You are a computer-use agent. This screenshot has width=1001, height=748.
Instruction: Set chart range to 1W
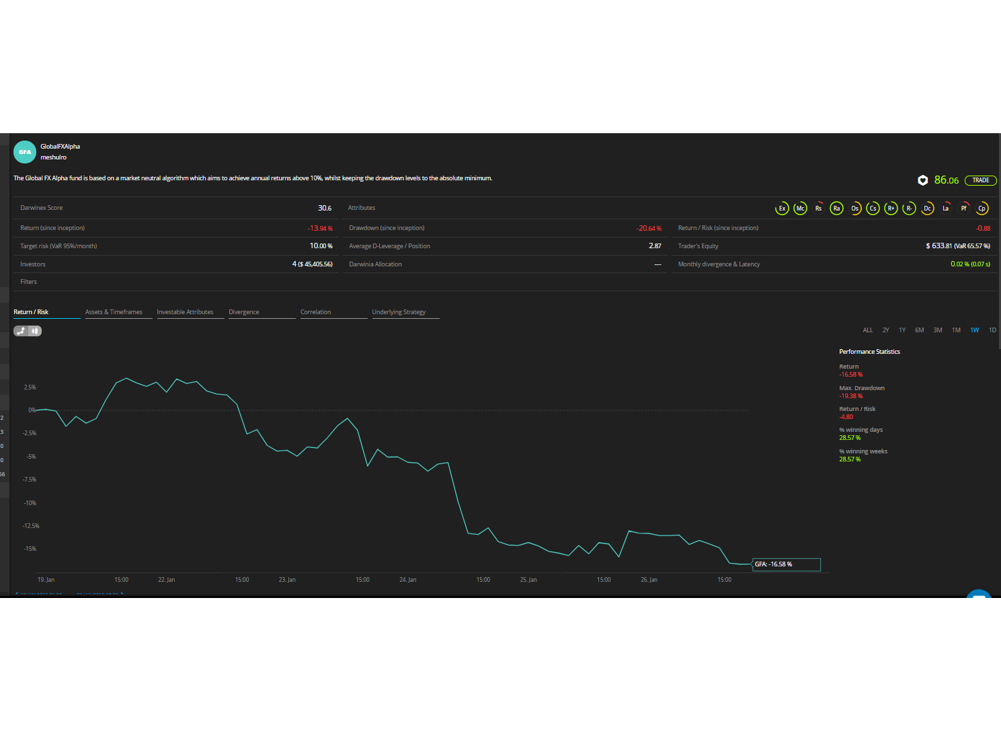[x=974, y=330]
